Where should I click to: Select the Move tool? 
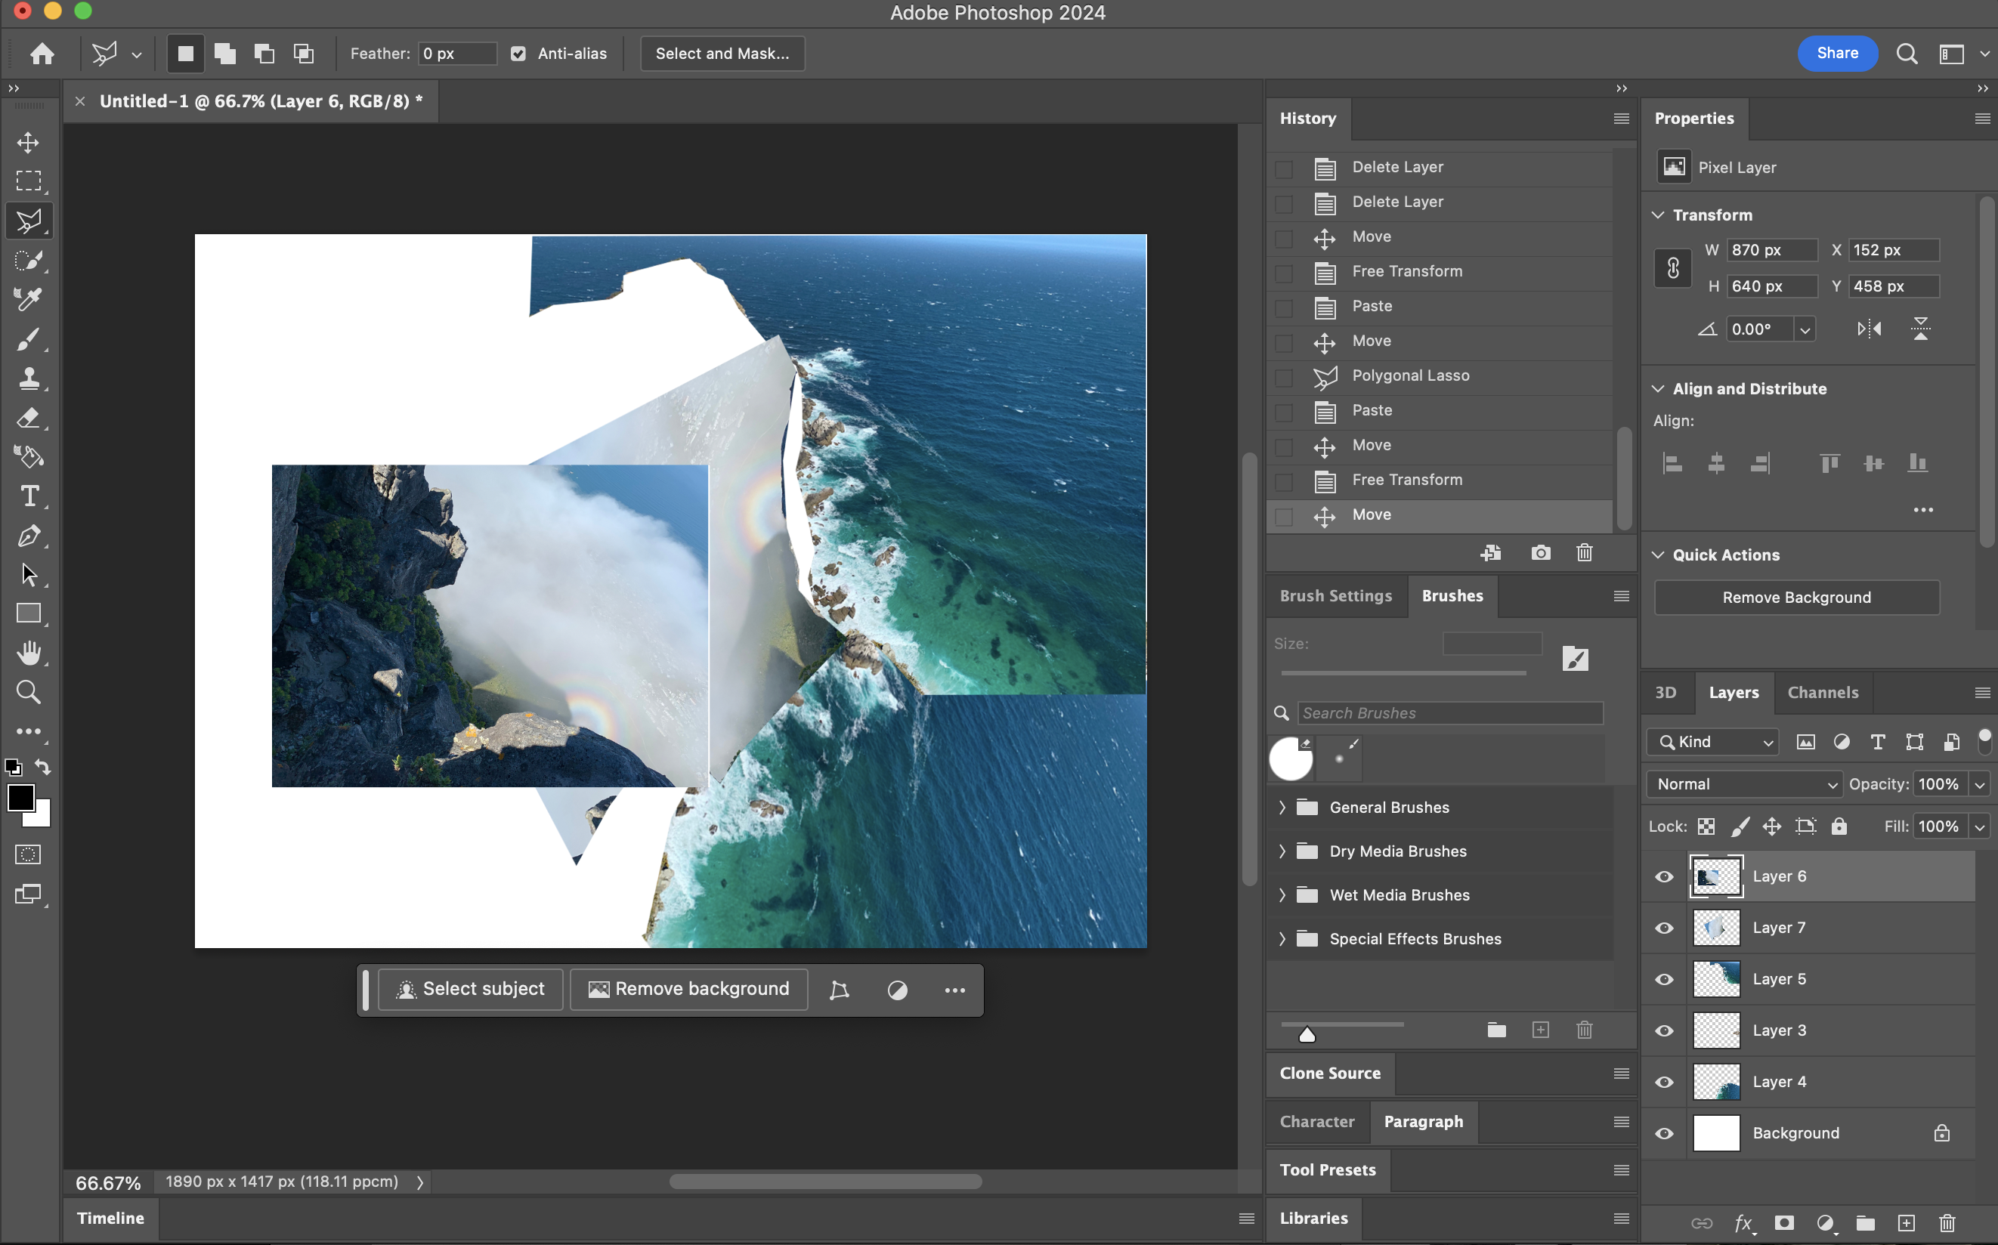(28, 143)
